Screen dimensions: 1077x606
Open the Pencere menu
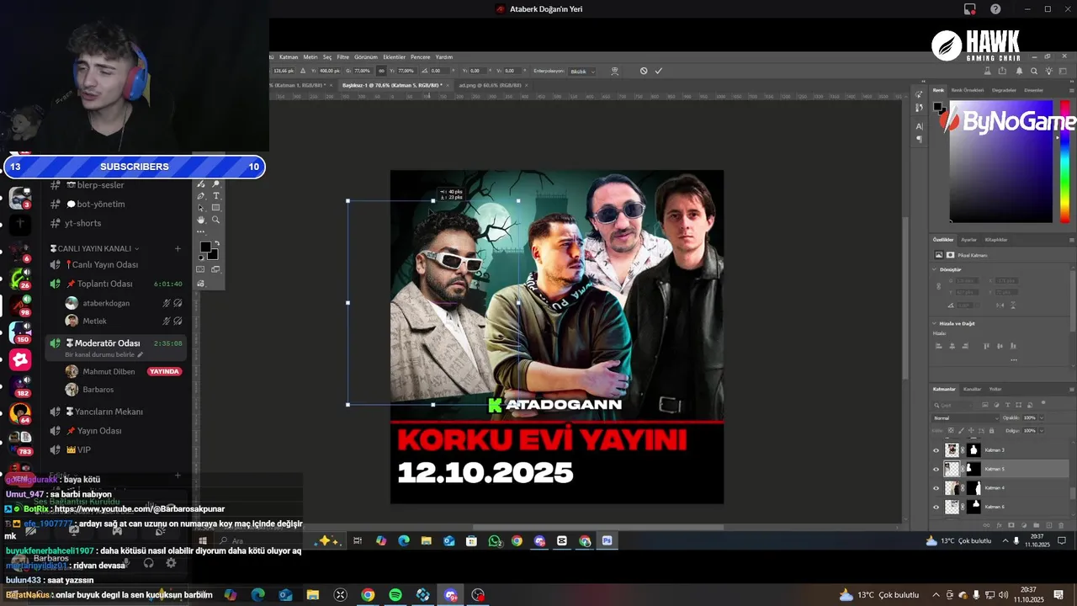click(420, 57)
